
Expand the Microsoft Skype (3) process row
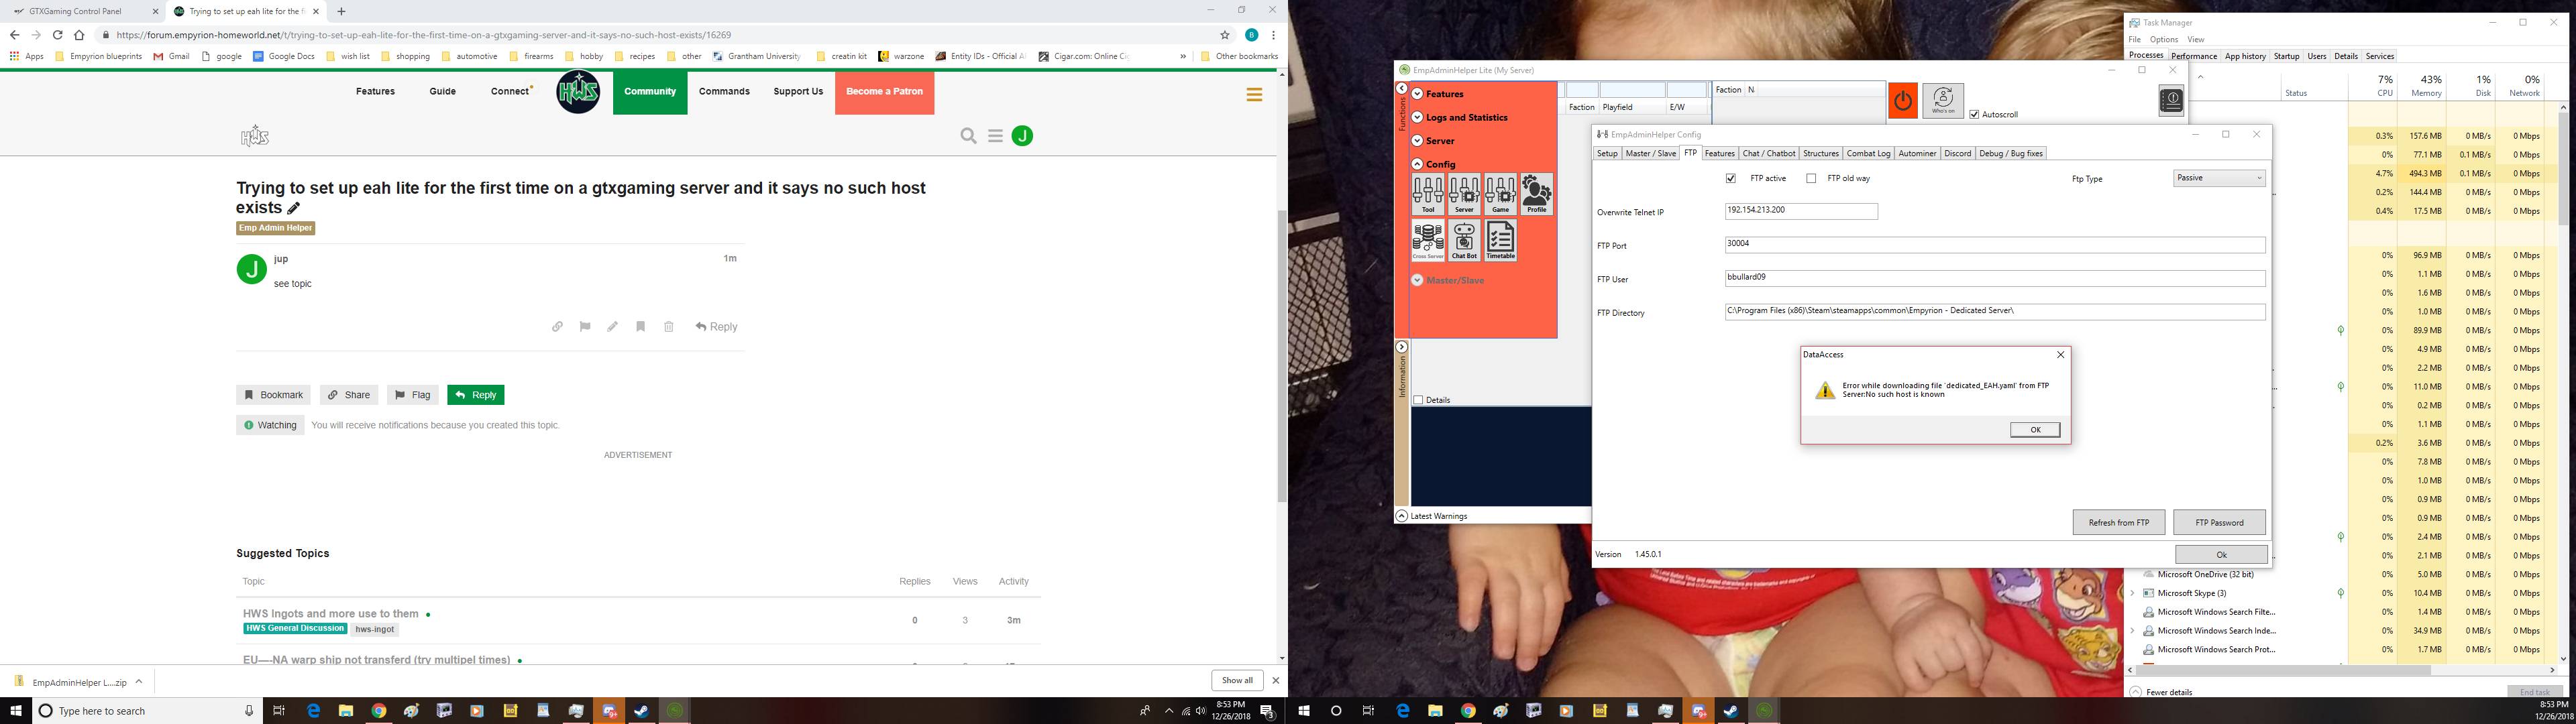[2132, 593]
